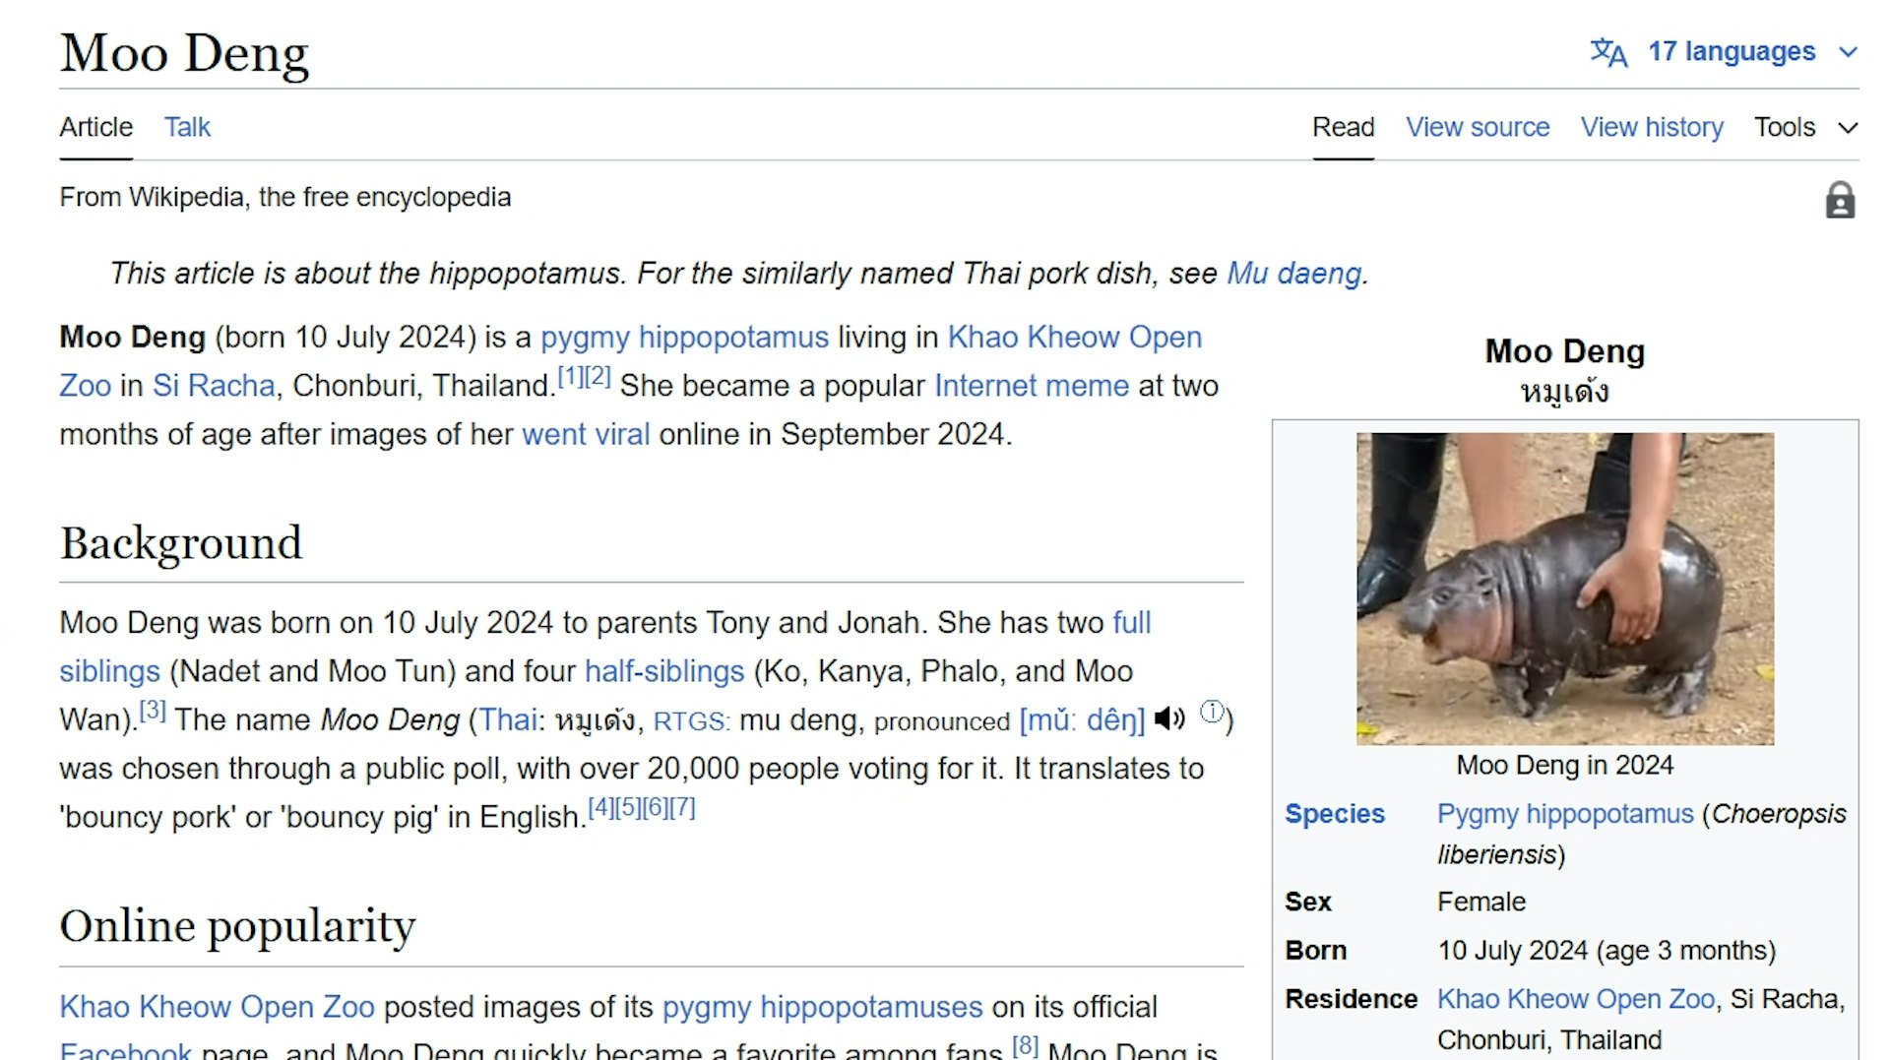Open the View source tab
This screenshot has width=1890, height=1060.
coord(1478,127)
